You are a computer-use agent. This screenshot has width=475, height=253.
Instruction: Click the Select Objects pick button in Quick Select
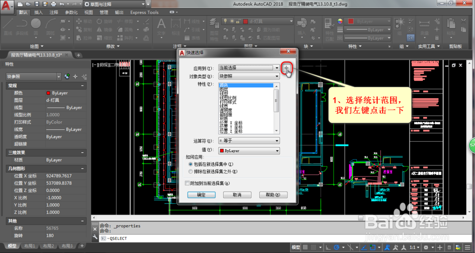tap(286, 68)
